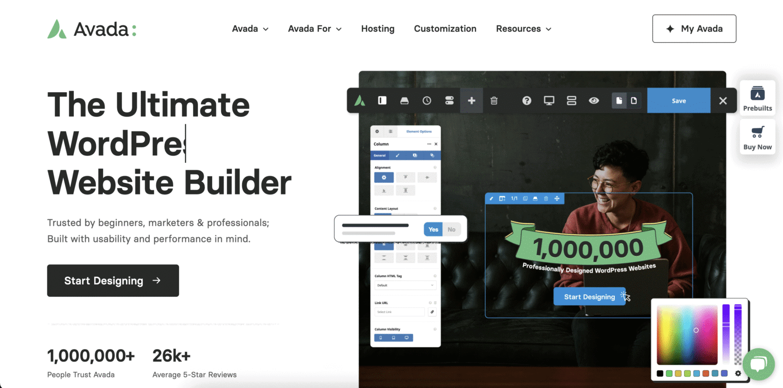Open the Column HTML Tag Default dropdown

(406, 285)
